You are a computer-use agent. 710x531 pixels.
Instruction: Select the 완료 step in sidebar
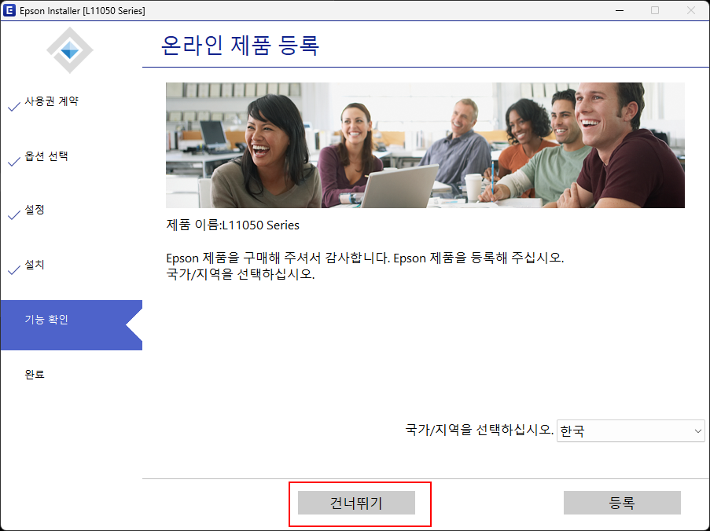pos(35,375)
